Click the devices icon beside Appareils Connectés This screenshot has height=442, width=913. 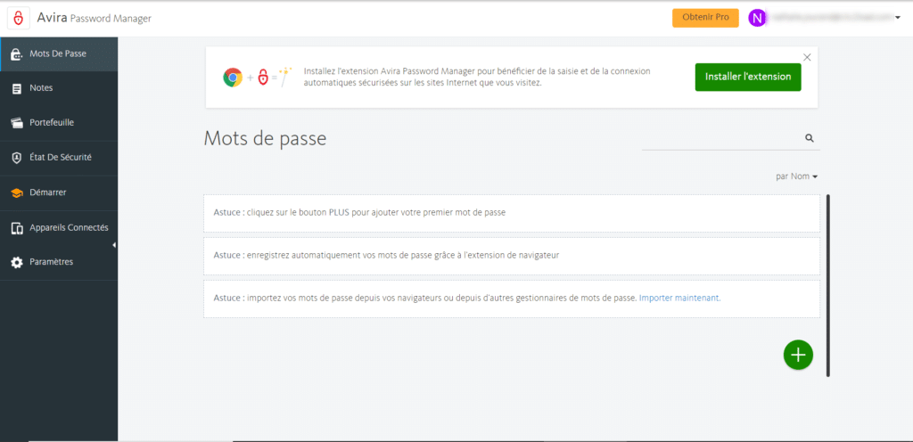[x=17, y=228]
